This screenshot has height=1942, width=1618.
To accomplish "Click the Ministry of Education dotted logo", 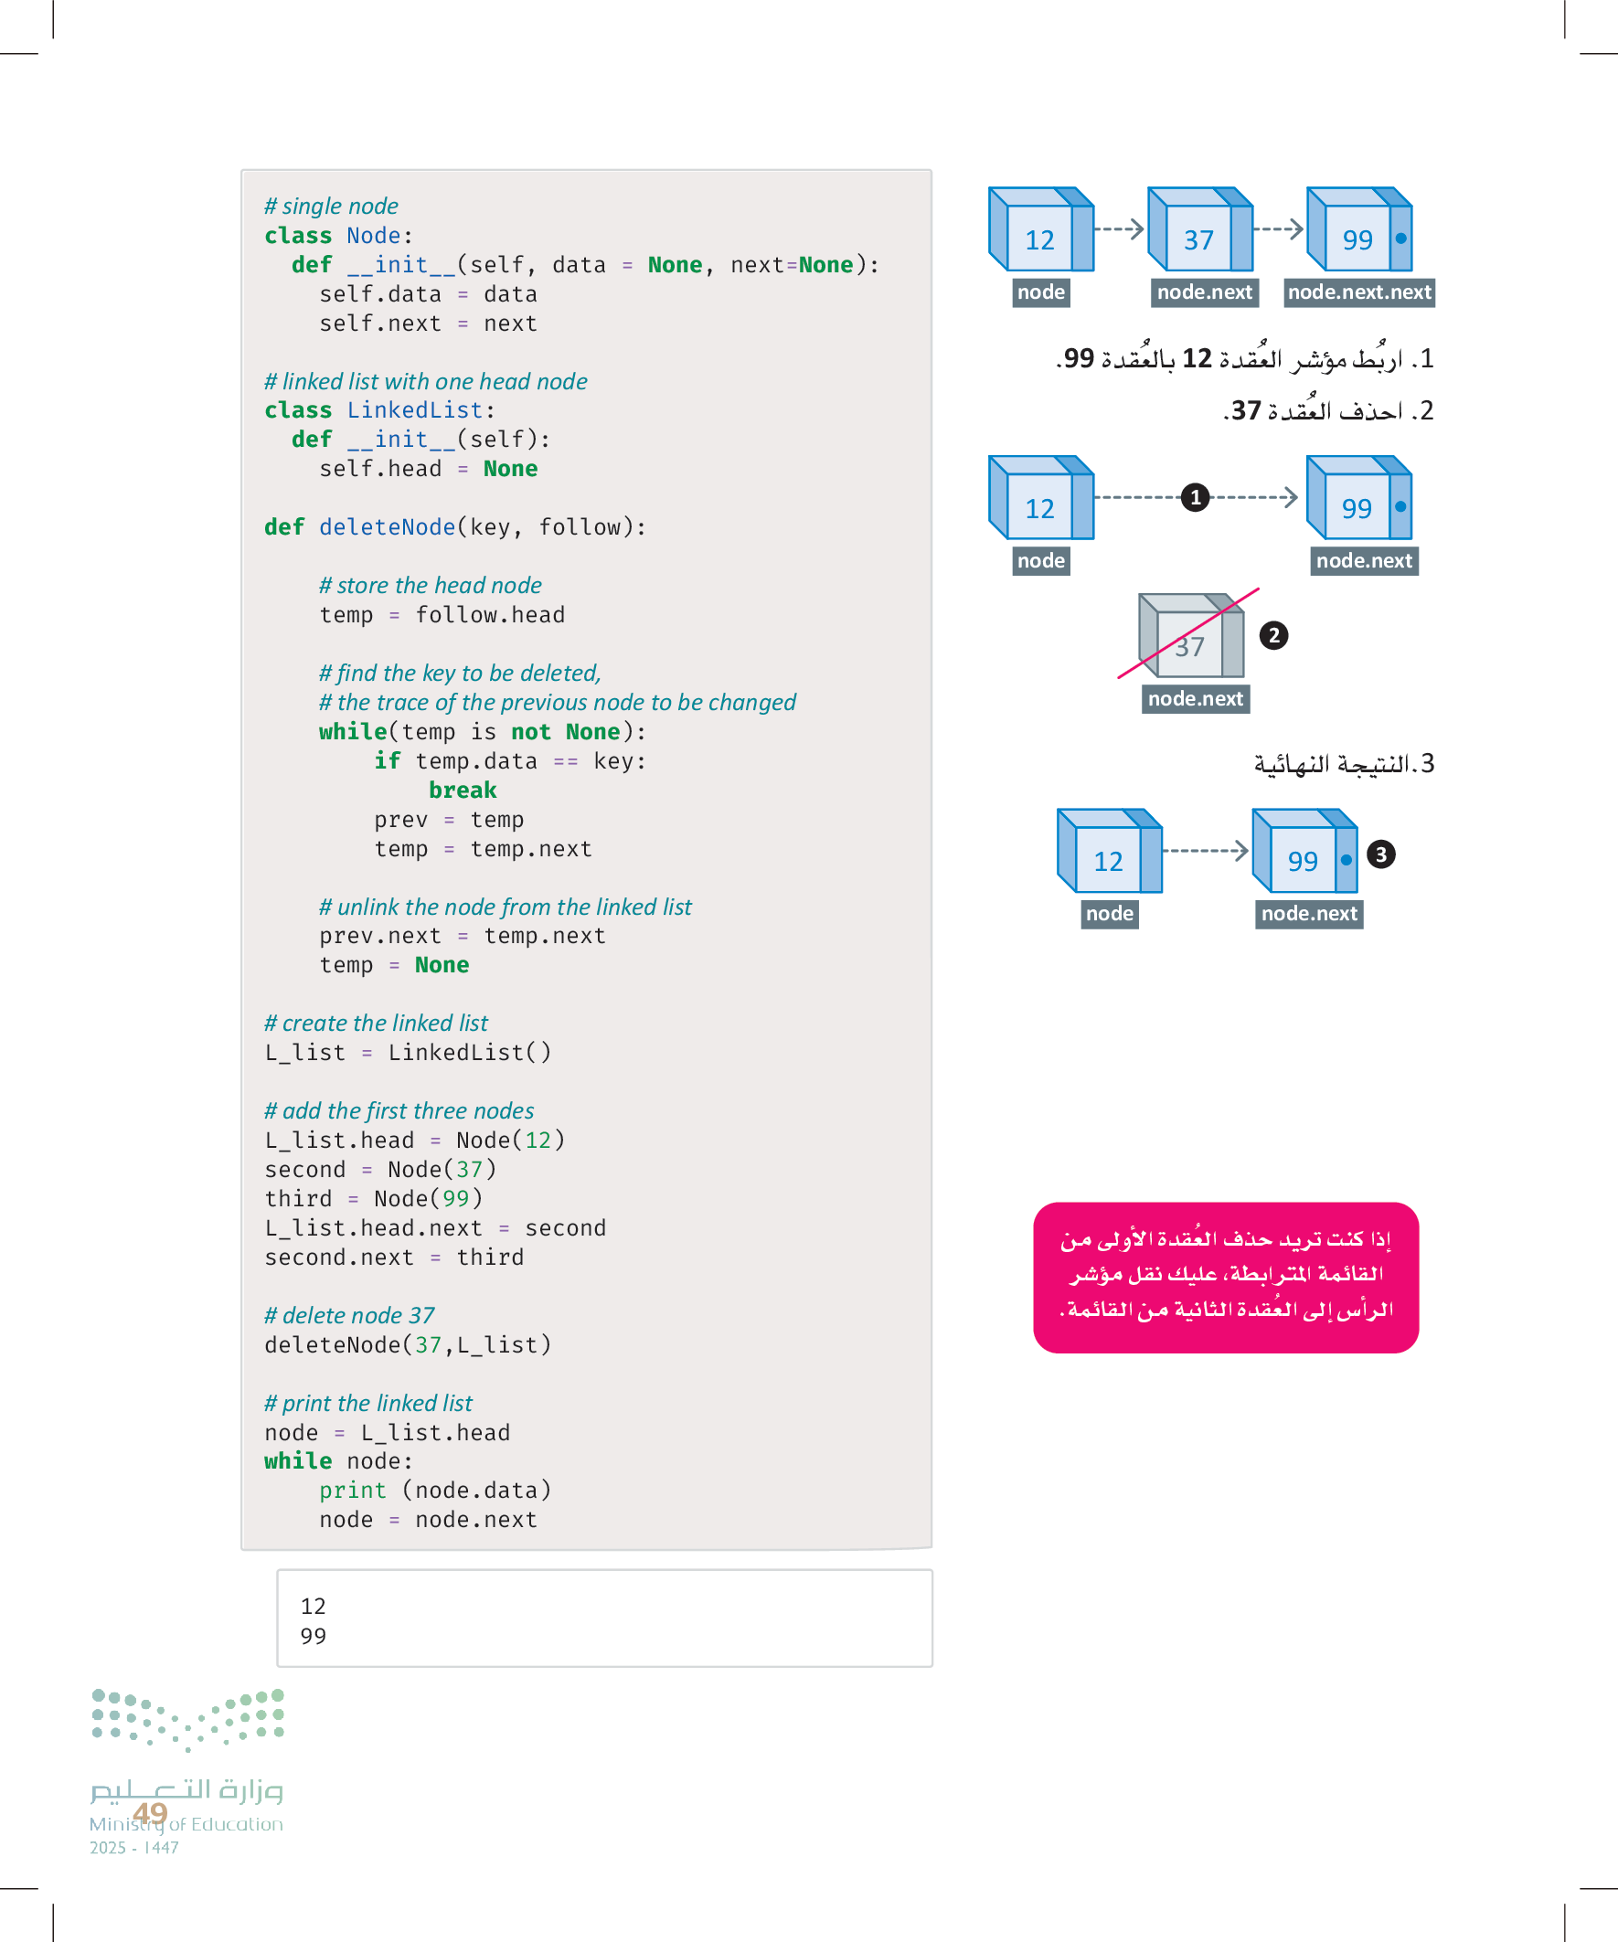I will point(187,1719).
